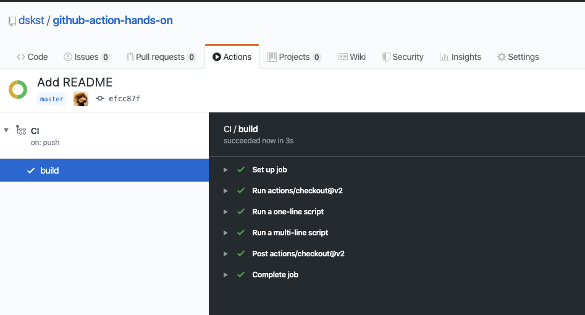Open the Post actions/checkout@v2 label
Screen dimensions: 585x315
click(298, 253)
